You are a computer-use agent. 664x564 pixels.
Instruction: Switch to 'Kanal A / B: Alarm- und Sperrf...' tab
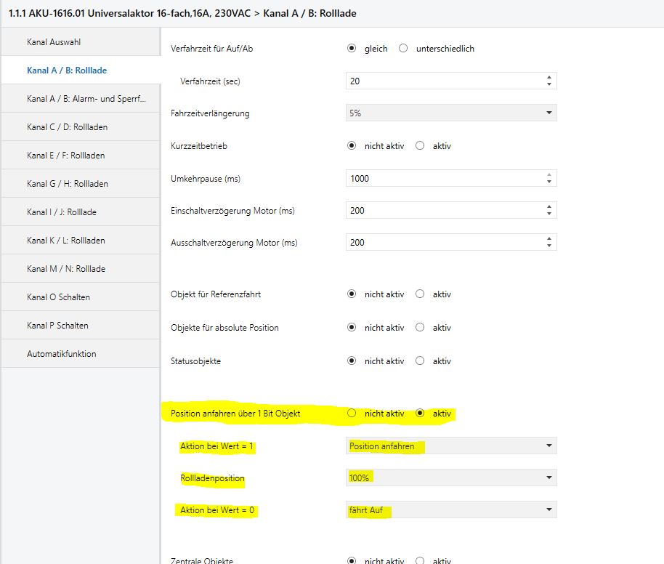(x=80, y=99)
